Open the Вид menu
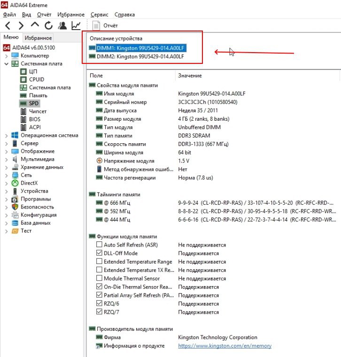 26,15
